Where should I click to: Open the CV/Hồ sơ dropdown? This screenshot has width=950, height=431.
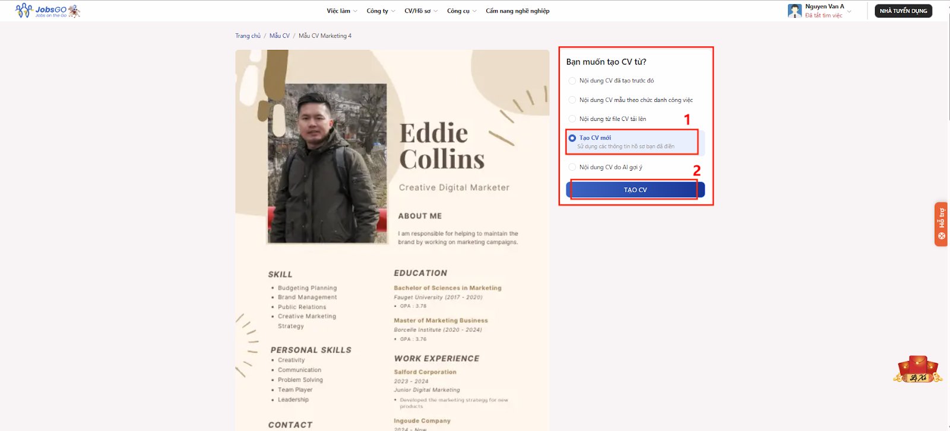coord(420,11)
